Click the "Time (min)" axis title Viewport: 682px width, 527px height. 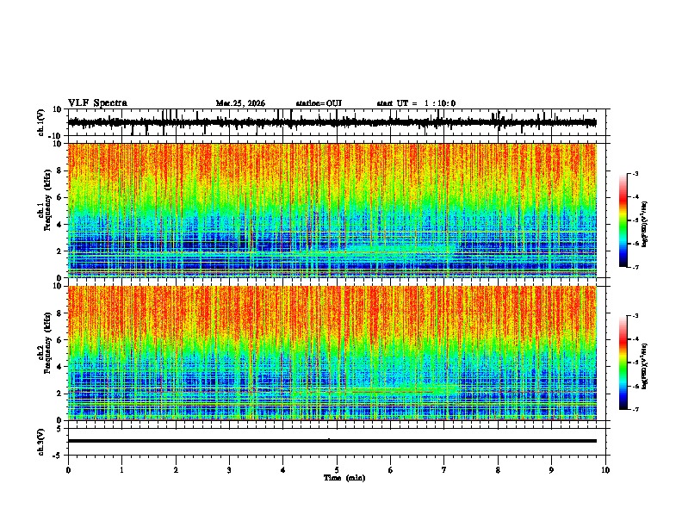tap(344, 478)
